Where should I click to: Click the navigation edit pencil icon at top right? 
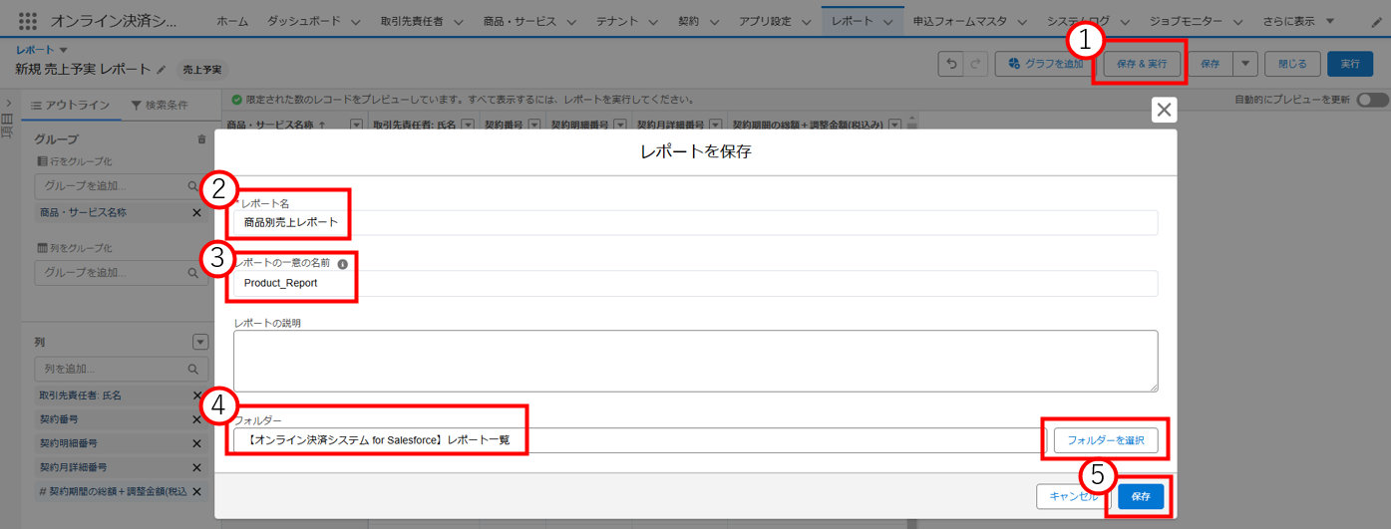1379,21
